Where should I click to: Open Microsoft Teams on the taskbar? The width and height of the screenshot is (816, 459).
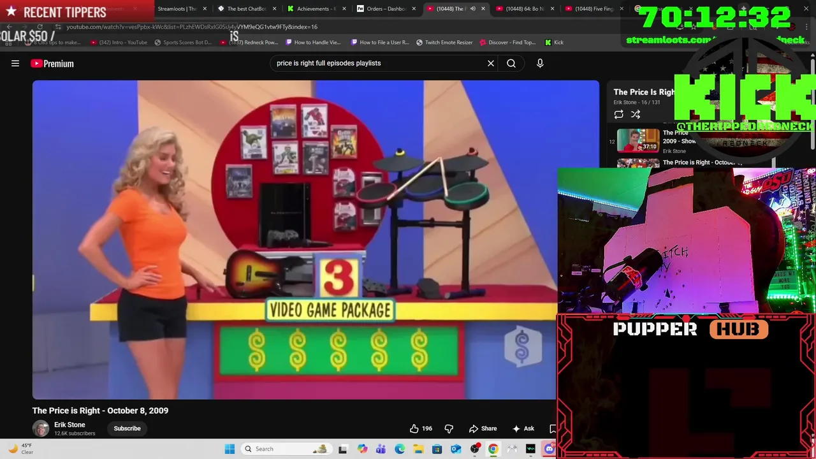coord(381,449)
